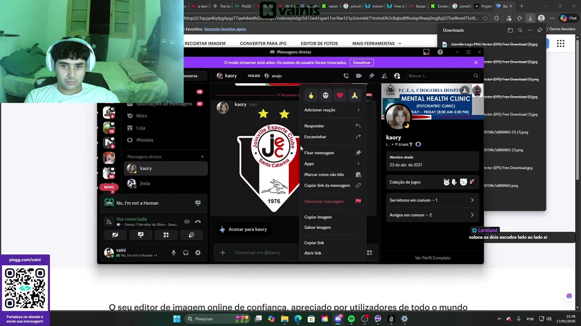React with the praying hands emoji
Image resolution: width=581 pixels, height=326 pixels.
(355, 96)
